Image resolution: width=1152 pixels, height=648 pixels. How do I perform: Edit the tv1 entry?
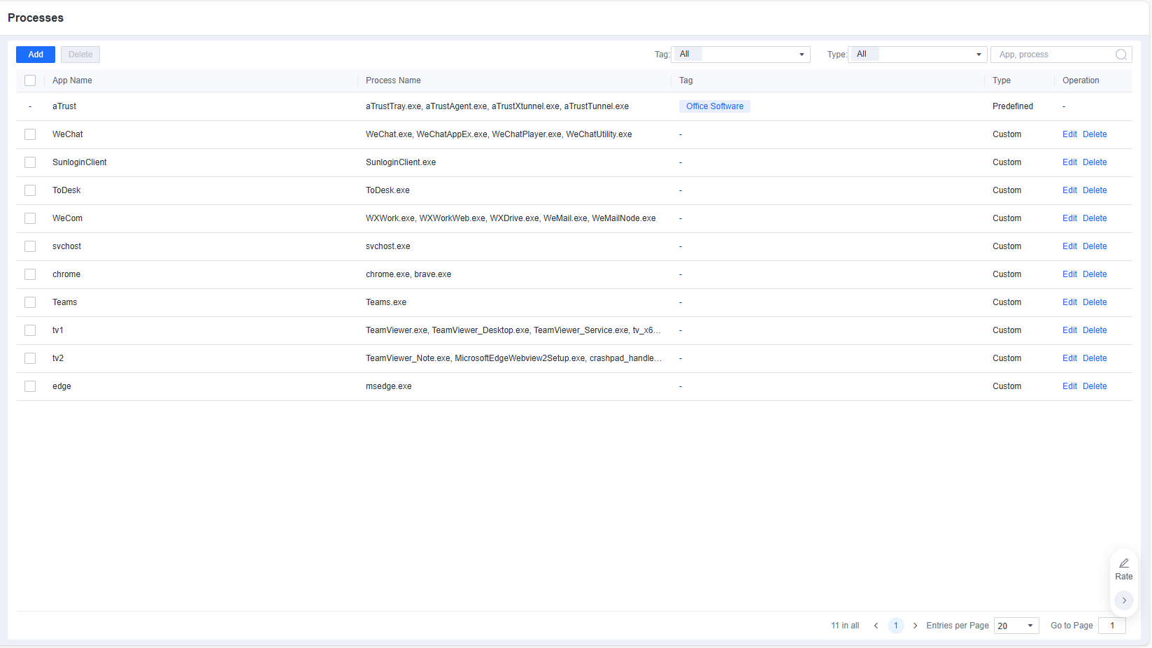pyautogui.click(x=1069, y=330)
